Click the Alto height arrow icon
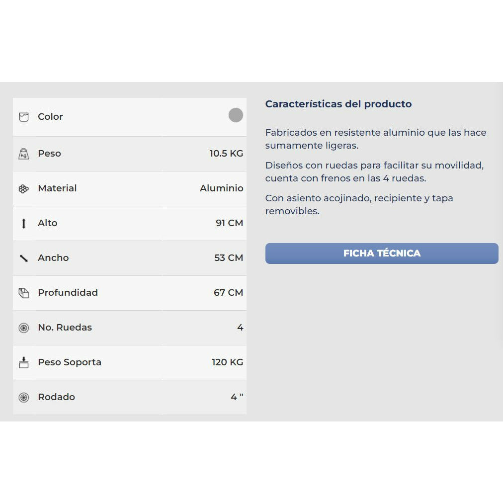 23,224
